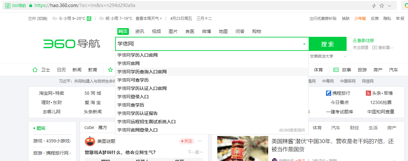Click the red 头条 icon beside 军情
408x161 pixels.
368,93
